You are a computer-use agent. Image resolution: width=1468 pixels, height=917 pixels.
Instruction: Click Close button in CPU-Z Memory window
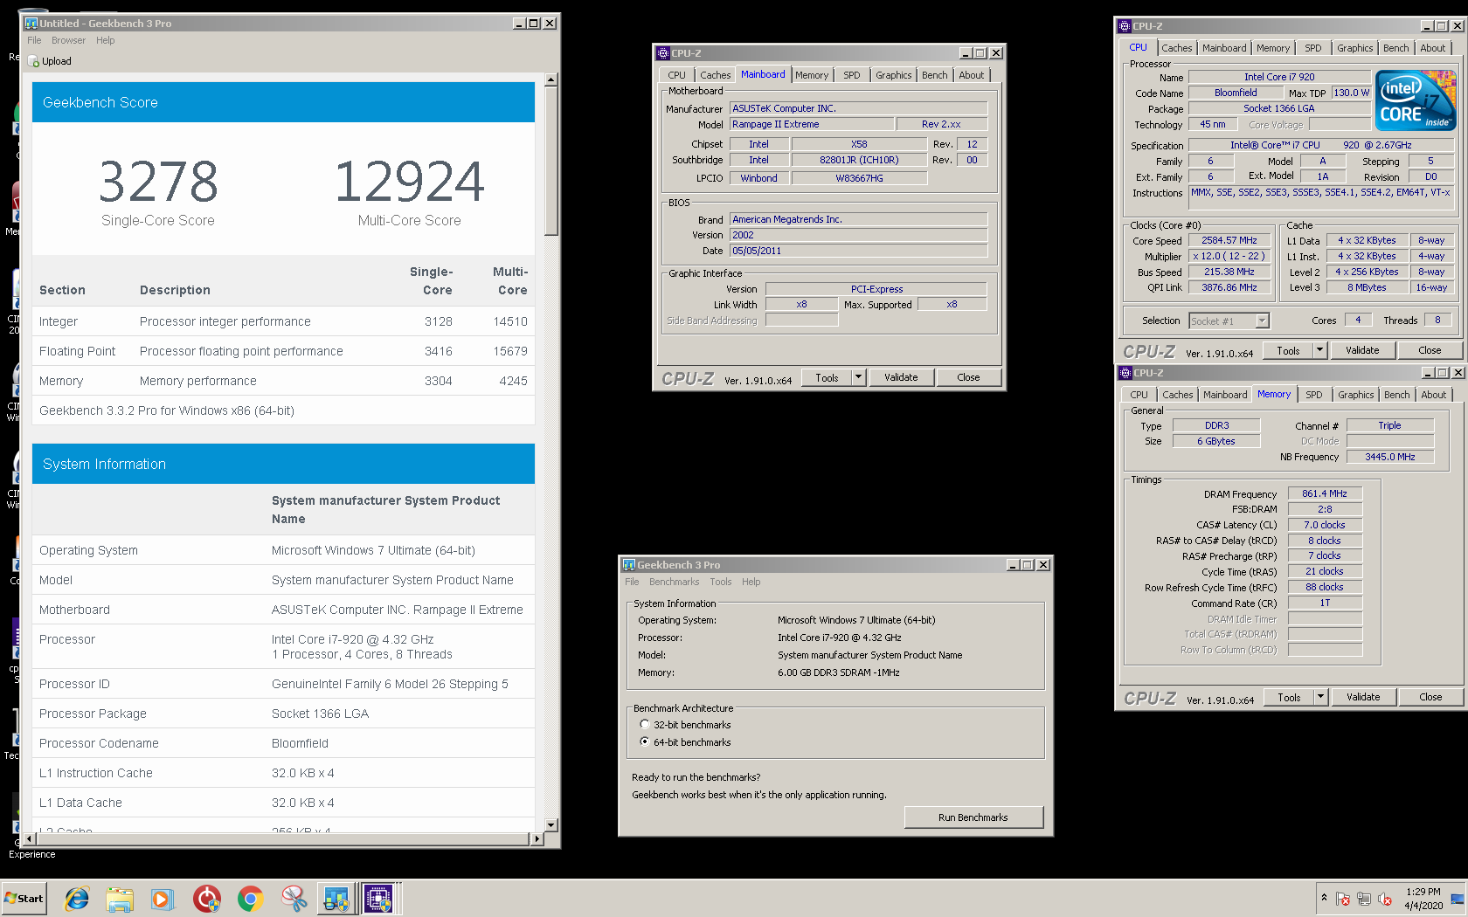click(x=1430, y=697)
